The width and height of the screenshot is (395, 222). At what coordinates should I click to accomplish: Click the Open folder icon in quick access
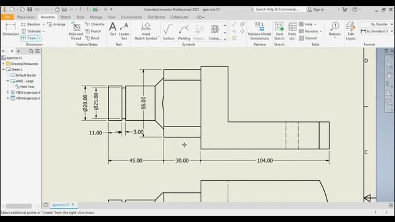click(x=22, y=9)
